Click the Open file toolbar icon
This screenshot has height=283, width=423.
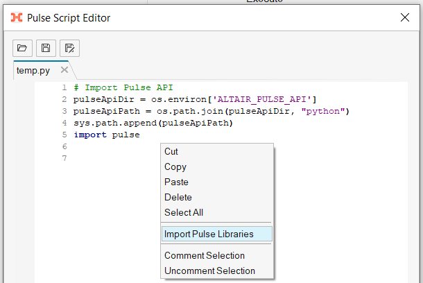click(x=22, y=48)
